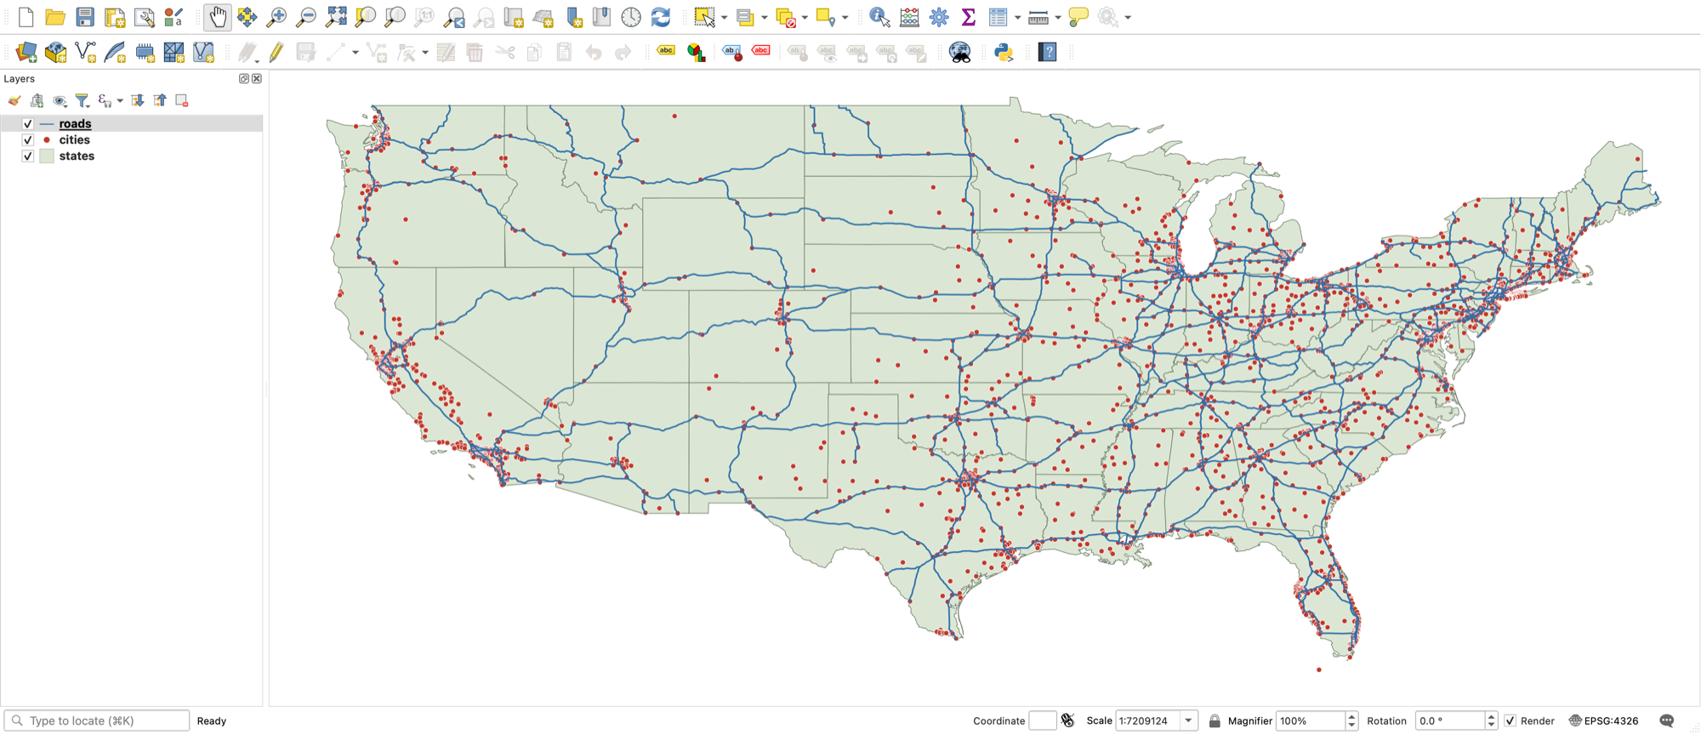Expand measure tool options arrow

pyautogui.click(x=1058, y=18)
